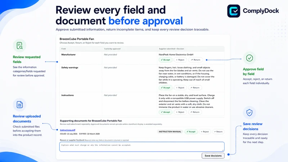Image resolution: width=288 pixels, height=162 pixels.
Task: Reject the Instructions field
Action: tap(180, 112)
